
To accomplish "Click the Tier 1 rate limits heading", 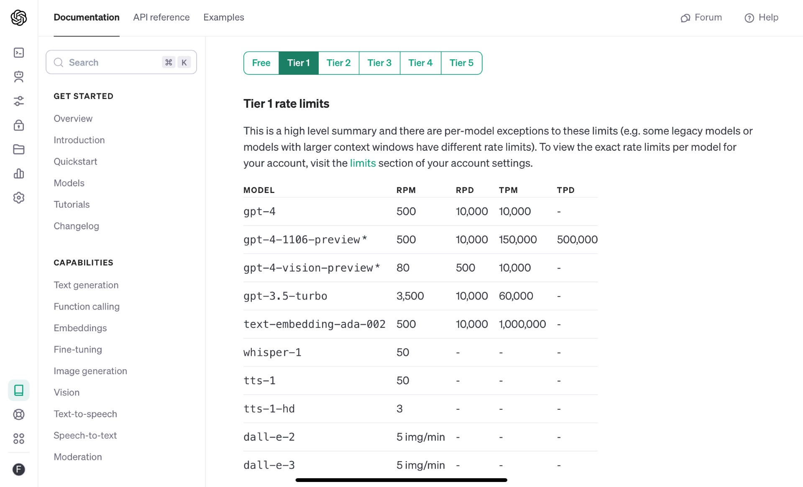I will (x=286, y=104).
